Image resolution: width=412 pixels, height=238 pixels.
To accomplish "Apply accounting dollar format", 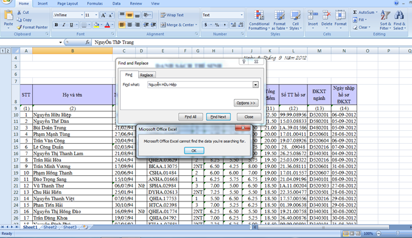I will click(206, 25).
